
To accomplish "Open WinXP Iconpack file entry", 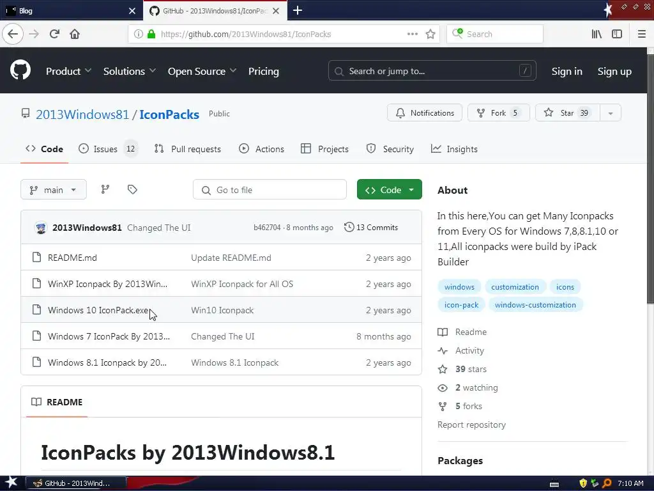I will tap(107, 284).
